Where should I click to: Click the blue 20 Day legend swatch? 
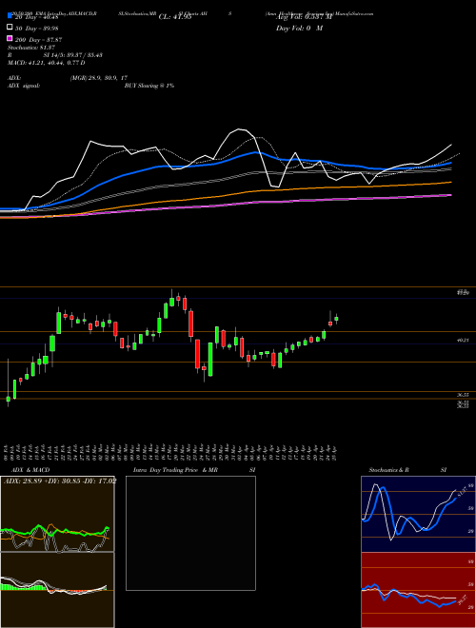pos(10,15)
